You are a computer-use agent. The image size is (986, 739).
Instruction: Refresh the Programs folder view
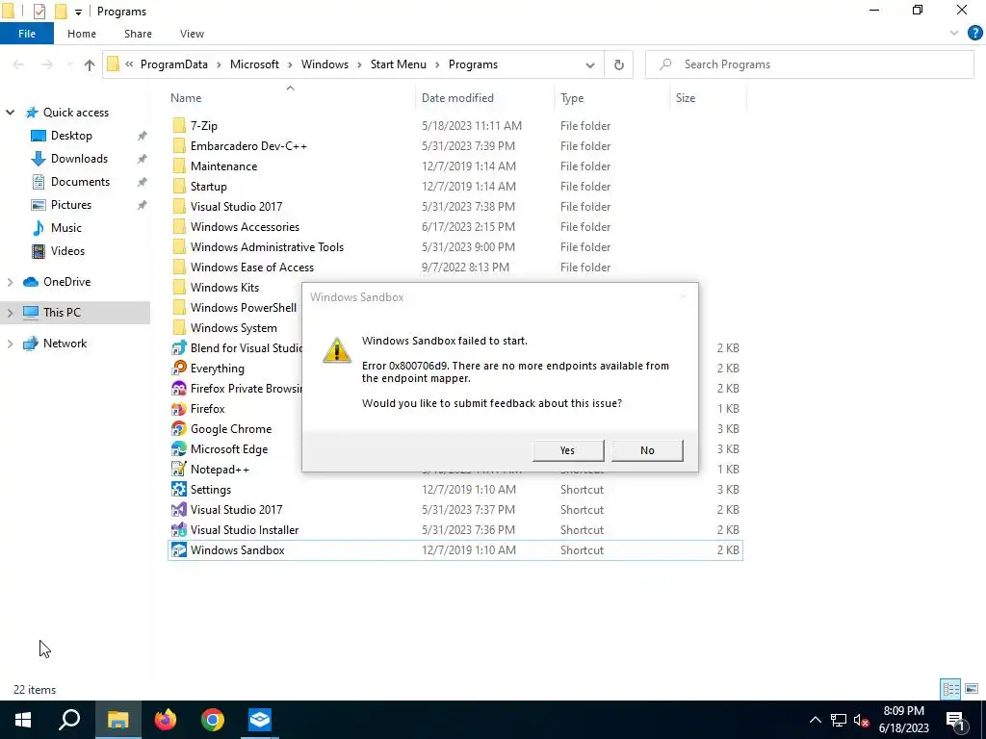click(x=619, y=64)
